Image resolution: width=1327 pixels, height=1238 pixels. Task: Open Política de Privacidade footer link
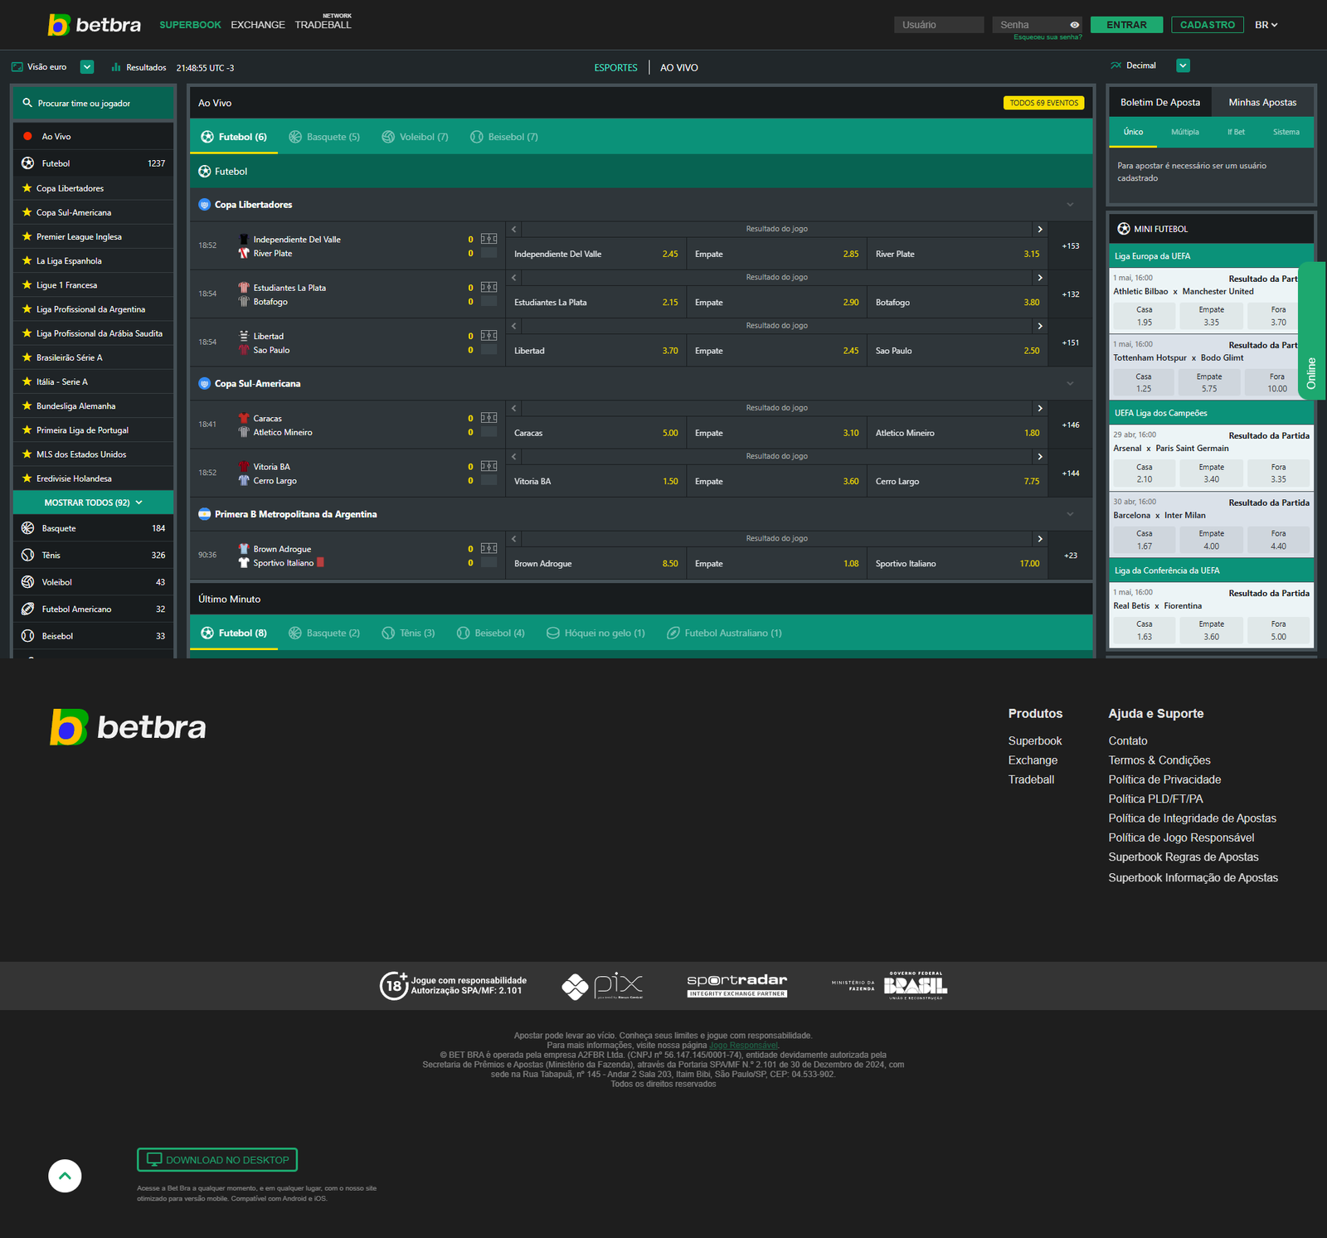(1164, 779)
